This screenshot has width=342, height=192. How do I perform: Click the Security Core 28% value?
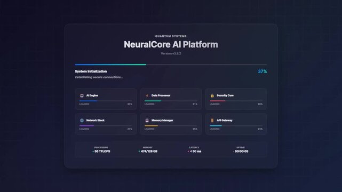260,104
